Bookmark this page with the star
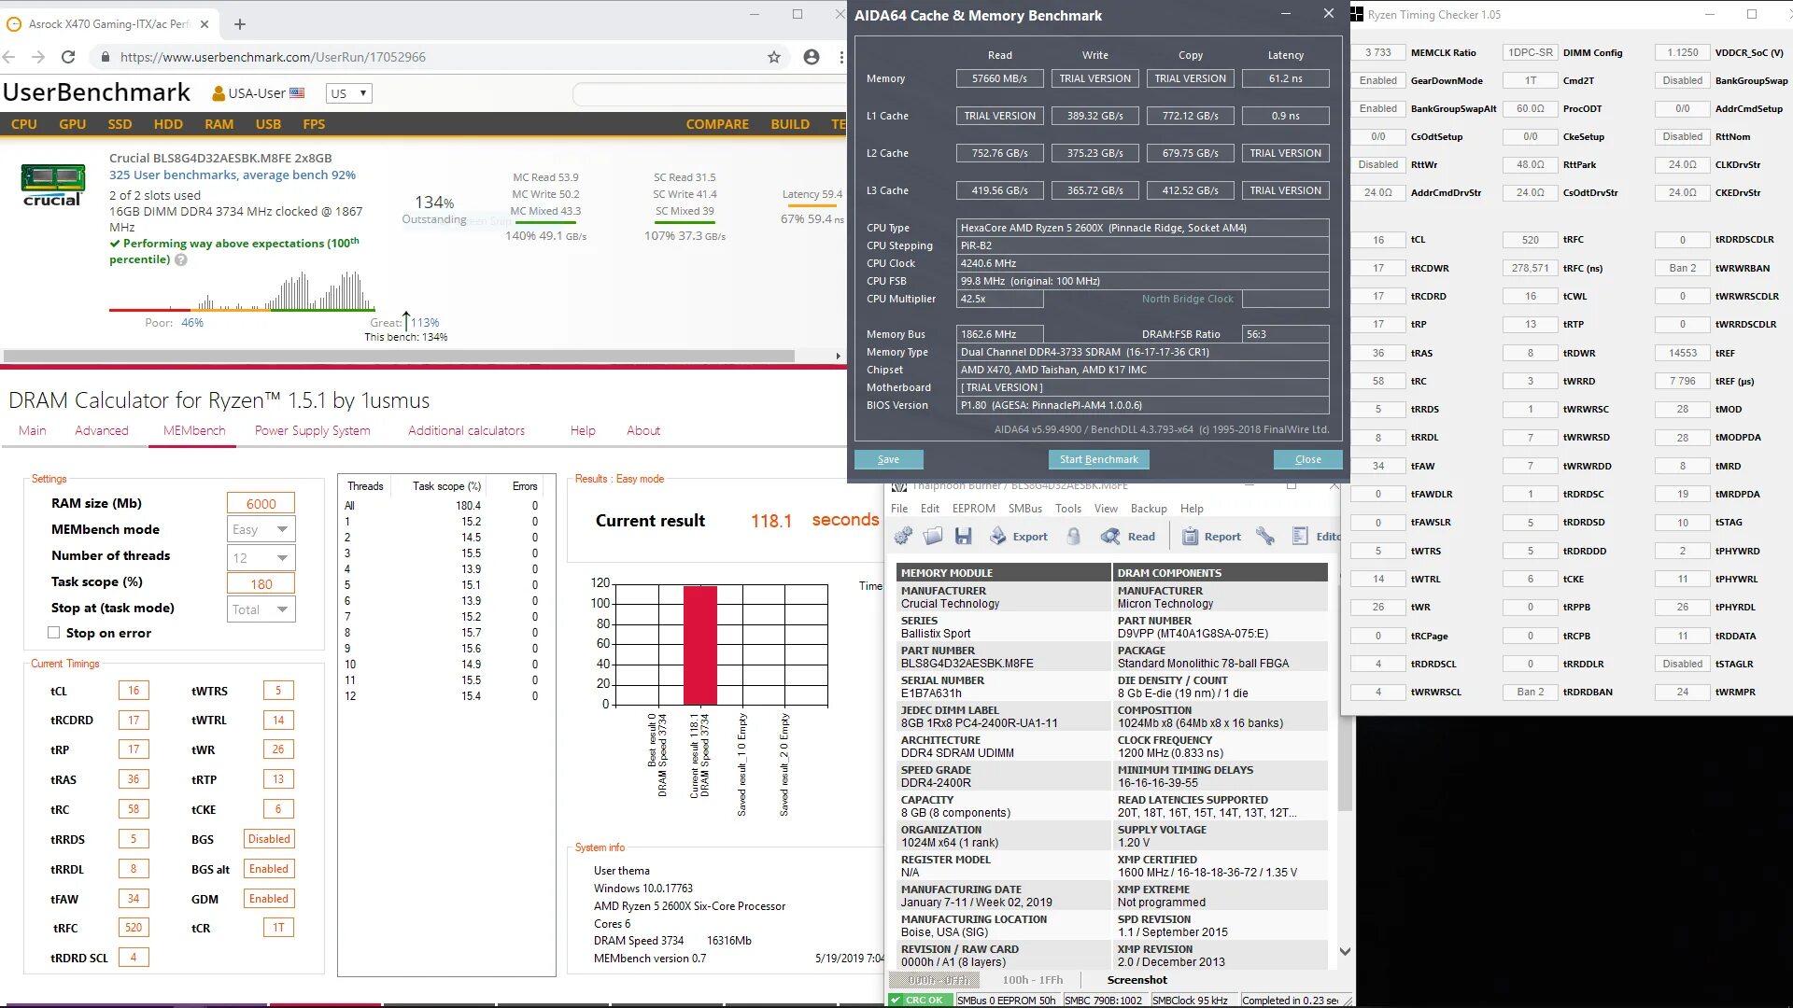The width and height of the screenshot is (1793, 1008). [774, 57]
